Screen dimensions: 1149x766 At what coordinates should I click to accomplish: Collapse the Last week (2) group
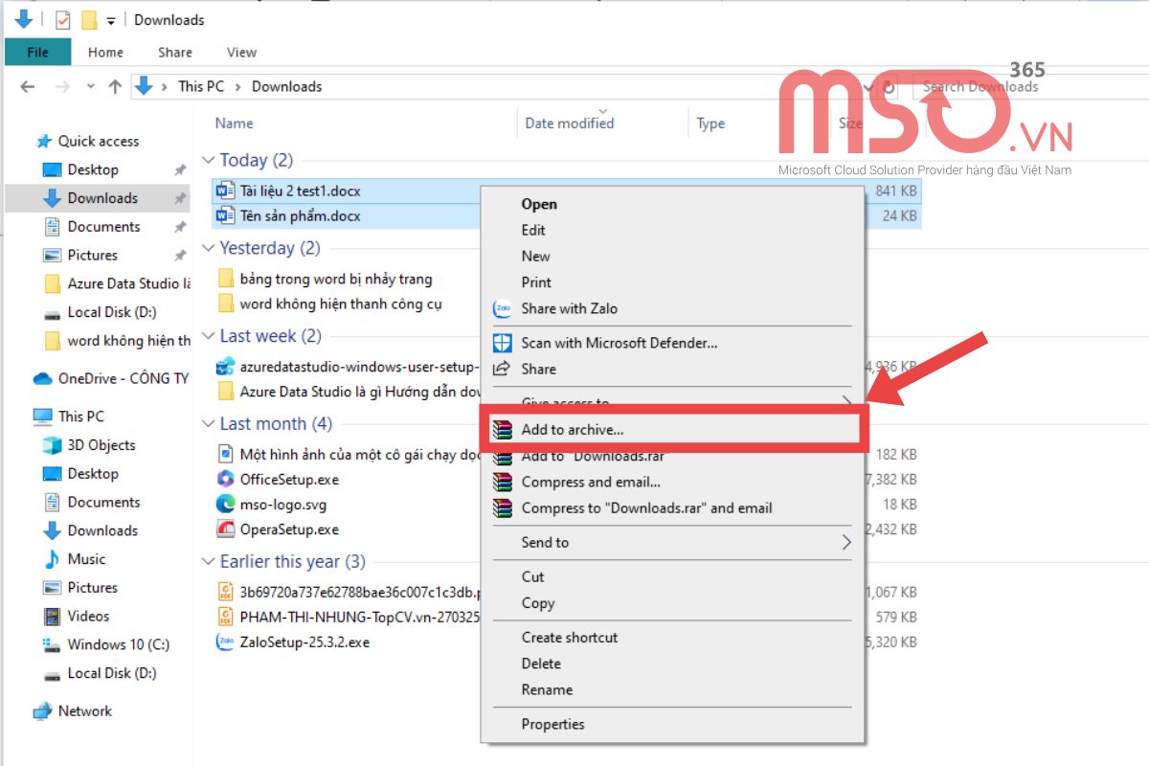coord(209,336)
